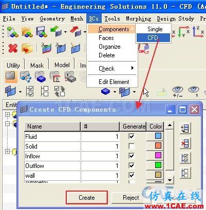Click the blue block Material view icon
The height and width of the screenshot is (210, 206).
tap(40, 77)
